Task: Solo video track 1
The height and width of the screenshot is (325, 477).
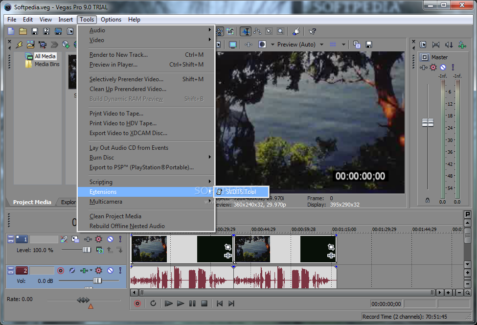Action: (120, 239)
